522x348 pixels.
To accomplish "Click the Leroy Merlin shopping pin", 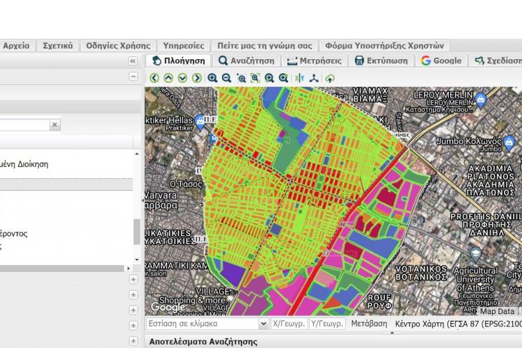I will tap(480, 102).
